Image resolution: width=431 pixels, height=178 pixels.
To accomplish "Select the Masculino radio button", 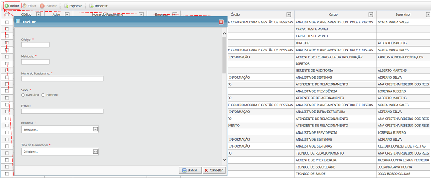I will [x=23, y=95].
